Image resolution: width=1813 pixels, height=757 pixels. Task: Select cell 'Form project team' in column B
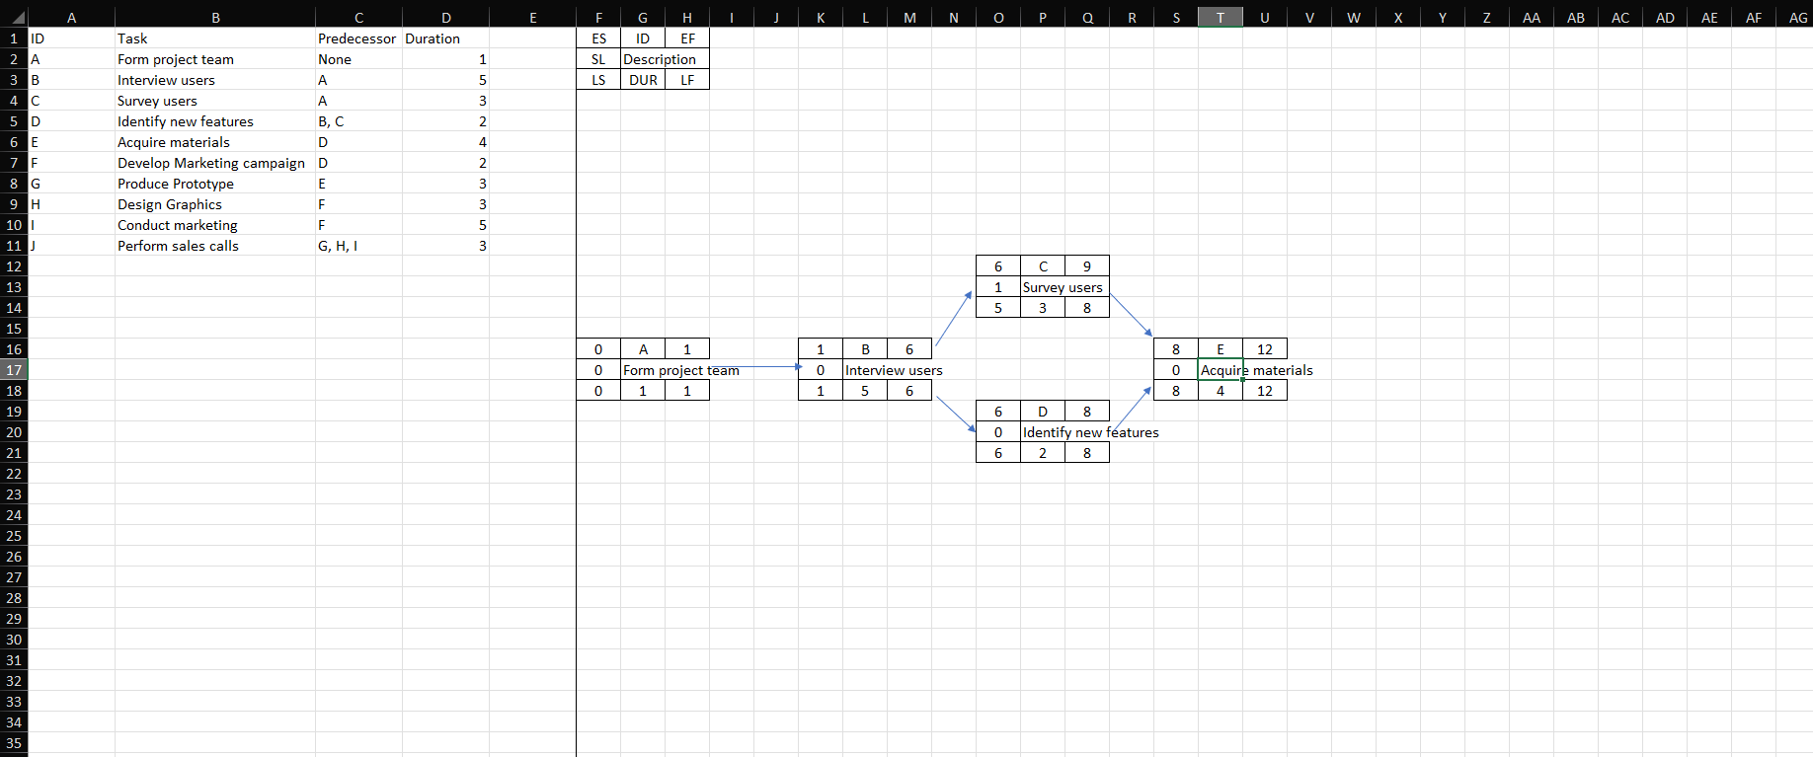pos(215,59)
